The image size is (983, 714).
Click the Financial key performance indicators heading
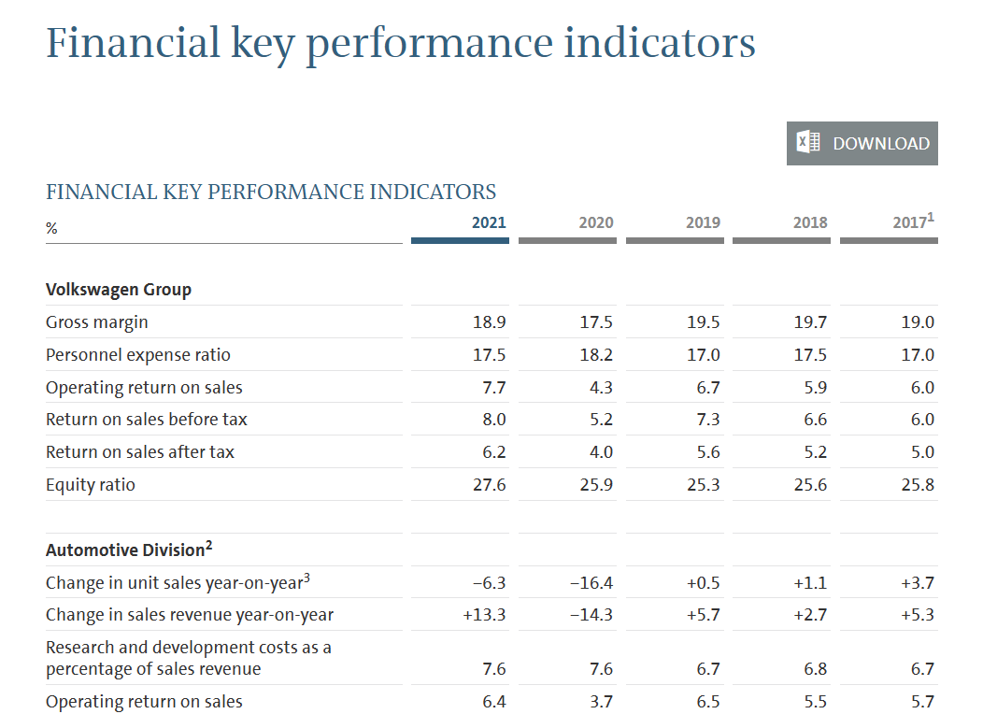click(x=401, y=44)
